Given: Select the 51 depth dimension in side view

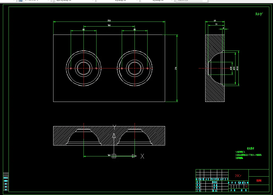Looking at the screenshot, I should pyautogui.click(x=216, y=24).
